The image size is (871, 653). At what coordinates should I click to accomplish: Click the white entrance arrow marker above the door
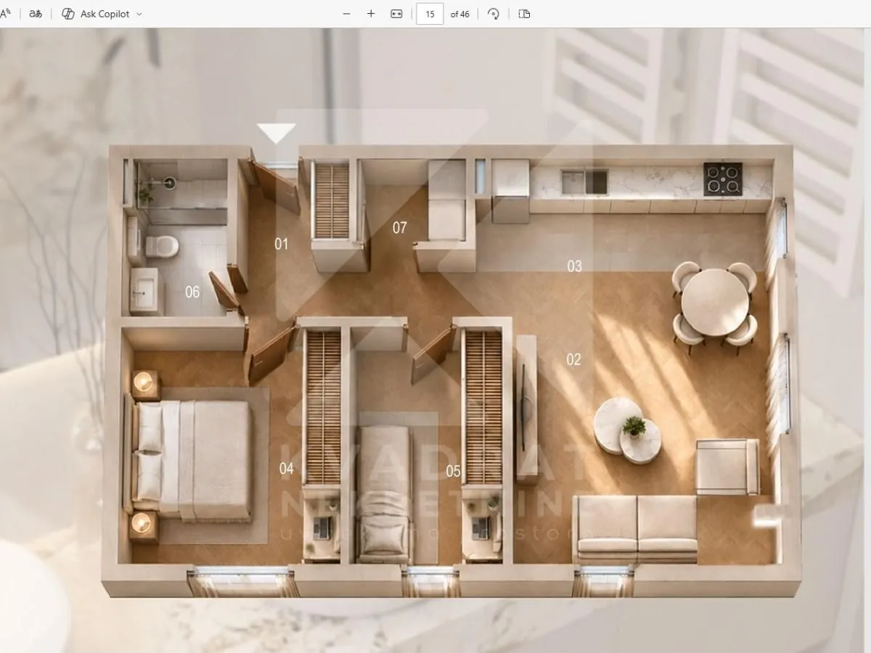[276, 133]
